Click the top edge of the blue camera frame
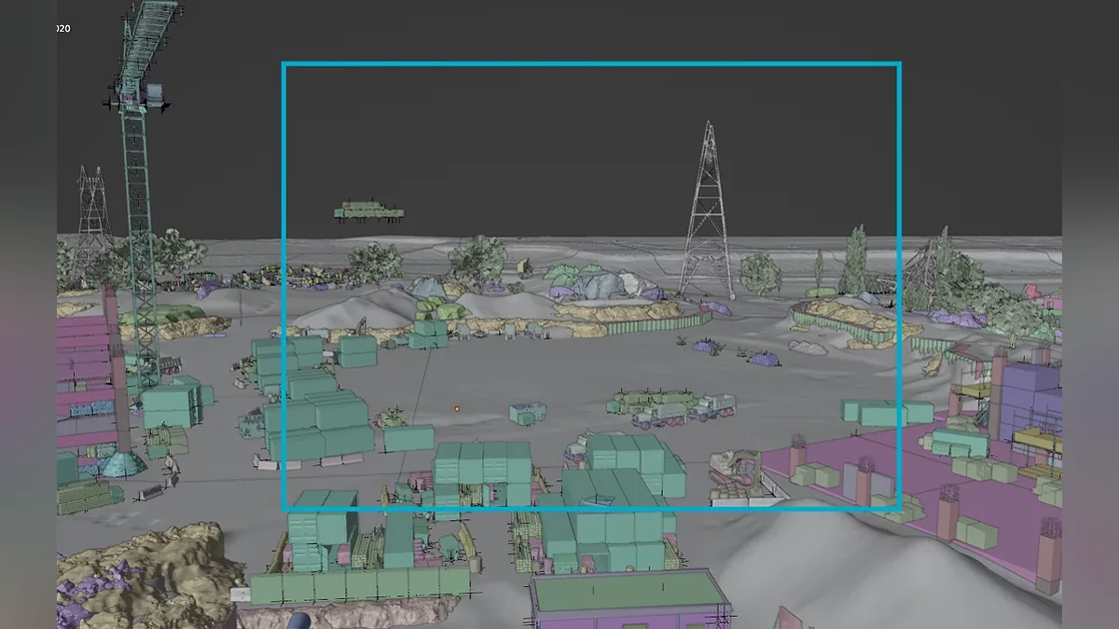The image size is (1119, 629). (x=591, y=64)
